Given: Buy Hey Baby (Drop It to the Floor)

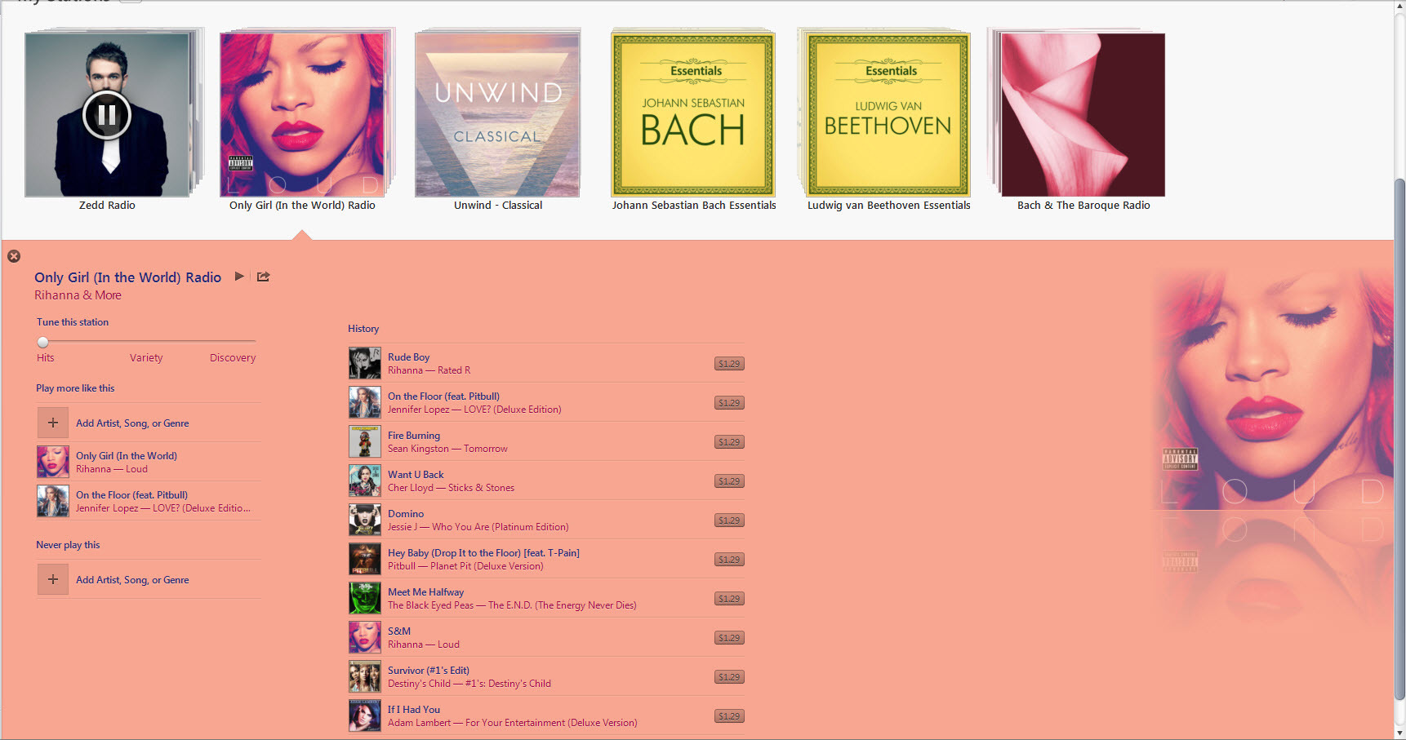Looking at the screenshot, I should (x=729, y=560).
